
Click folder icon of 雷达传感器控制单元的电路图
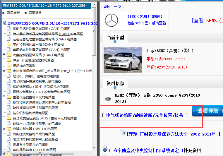[x=9, y=97]
